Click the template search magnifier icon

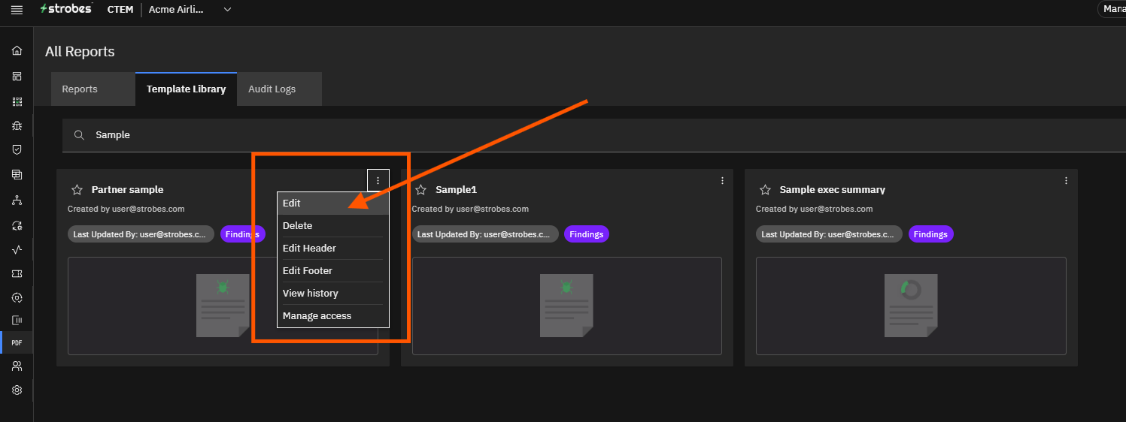pyautogui.click(x=78, y=135)
